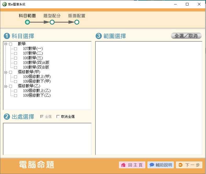Select 109選修數下(甲) tree row text
The image size is (206, 174).
coord(37,81)
